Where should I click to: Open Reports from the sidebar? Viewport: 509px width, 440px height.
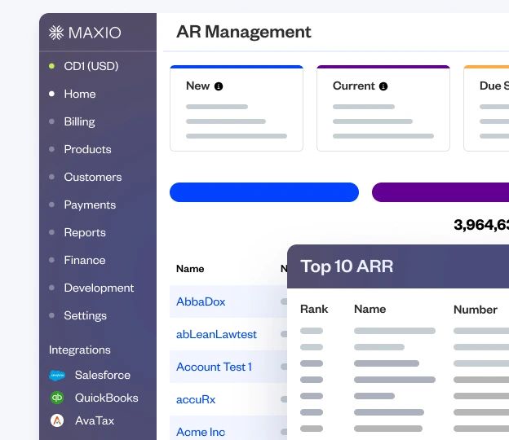click(x=85, y=232)
